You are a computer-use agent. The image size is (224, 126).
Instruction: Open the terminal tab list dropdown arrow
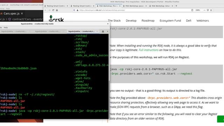coord(107,31)
